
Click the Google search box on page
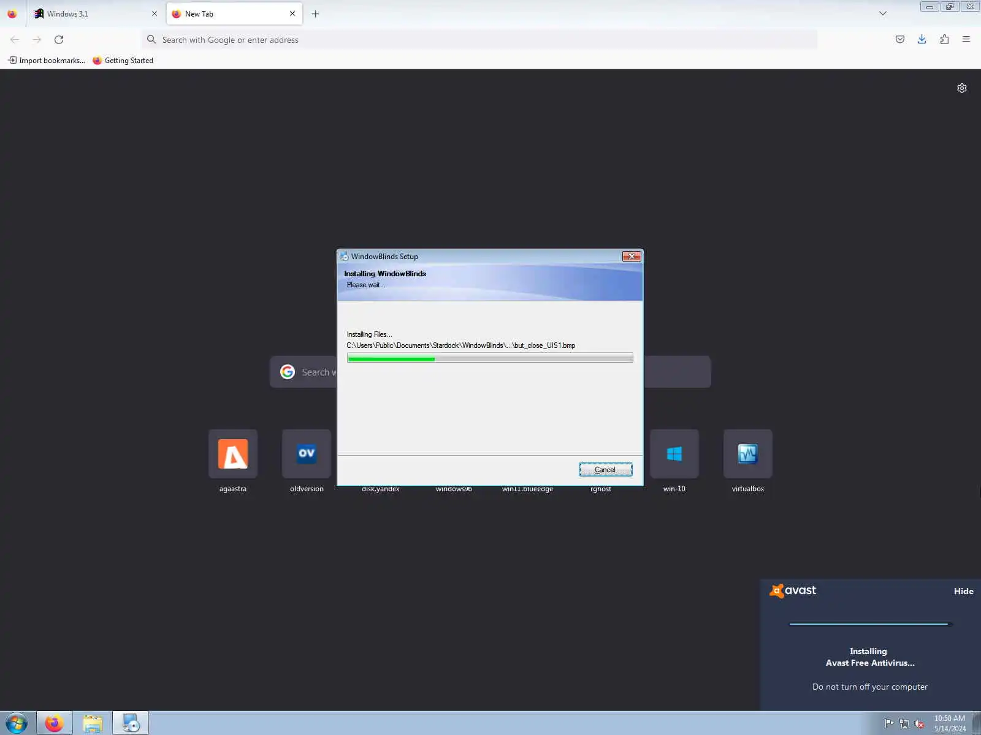coord(490,372)
